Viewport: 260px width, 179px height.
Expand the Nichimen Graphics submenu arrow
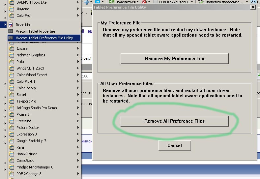[78, 55]
